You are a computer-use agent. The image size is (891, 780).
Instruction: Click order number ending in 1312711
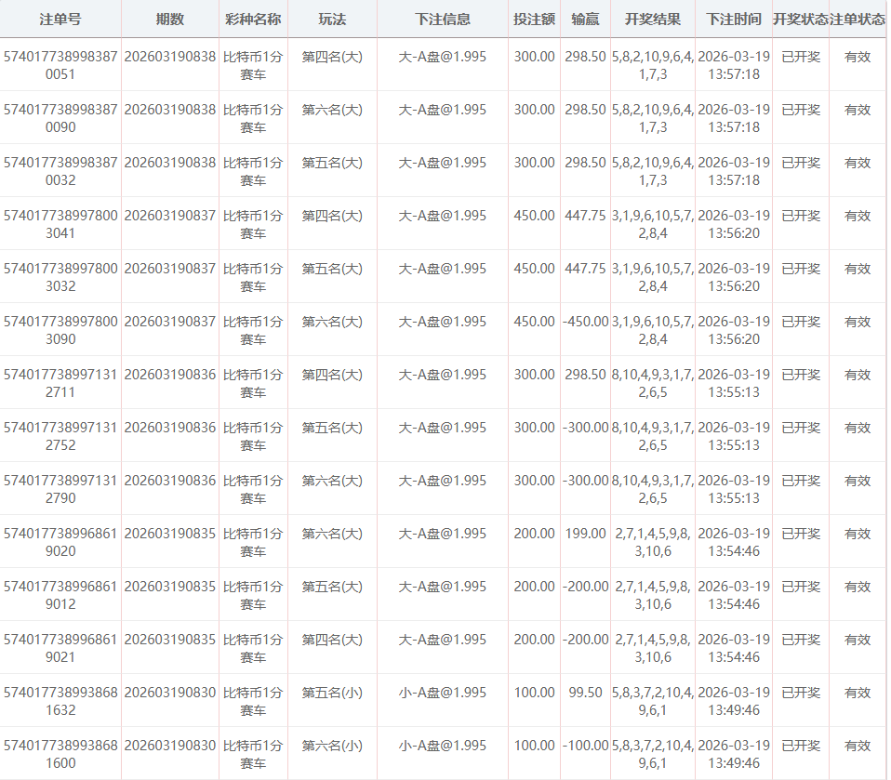pos(60,383)
